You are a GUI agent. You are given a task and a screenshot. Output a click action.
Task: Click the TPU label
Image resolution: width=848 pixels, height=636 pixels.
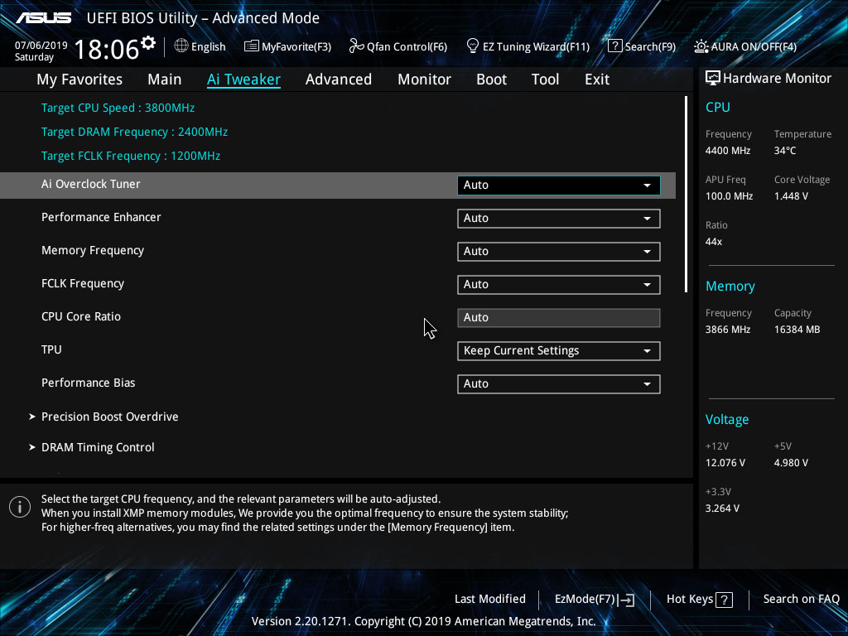click(x=51, y=350)
